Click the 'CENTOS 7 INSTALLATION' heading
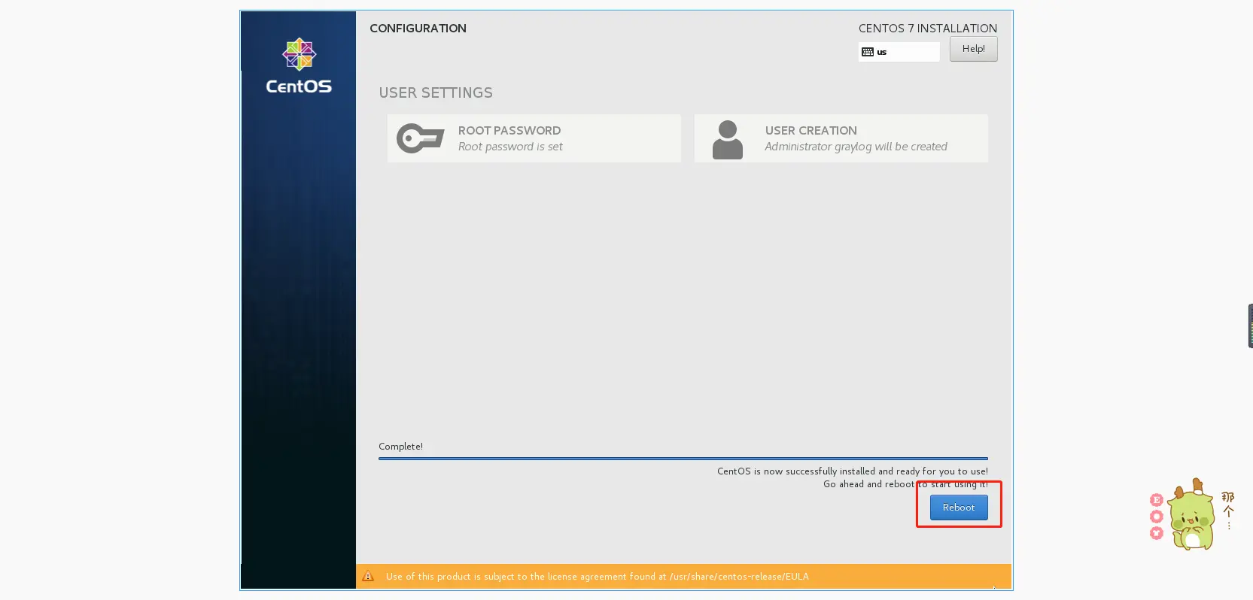The height and width of the screenshot is (600, 1253). pos(928,29)
